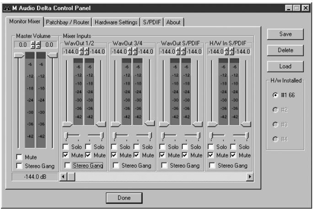Click WavOut 3/4 left level stepper
This screenshot has width=313, height=210.
(x=130, y=52)
